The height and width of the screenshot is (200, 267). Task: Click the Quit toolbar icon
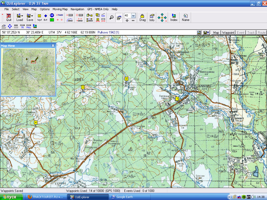tap(9, 17)
